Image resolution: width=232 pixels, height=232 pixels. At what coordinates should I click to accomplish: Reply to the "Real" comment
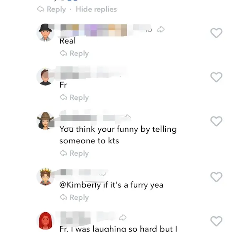[x=74, y=53]
